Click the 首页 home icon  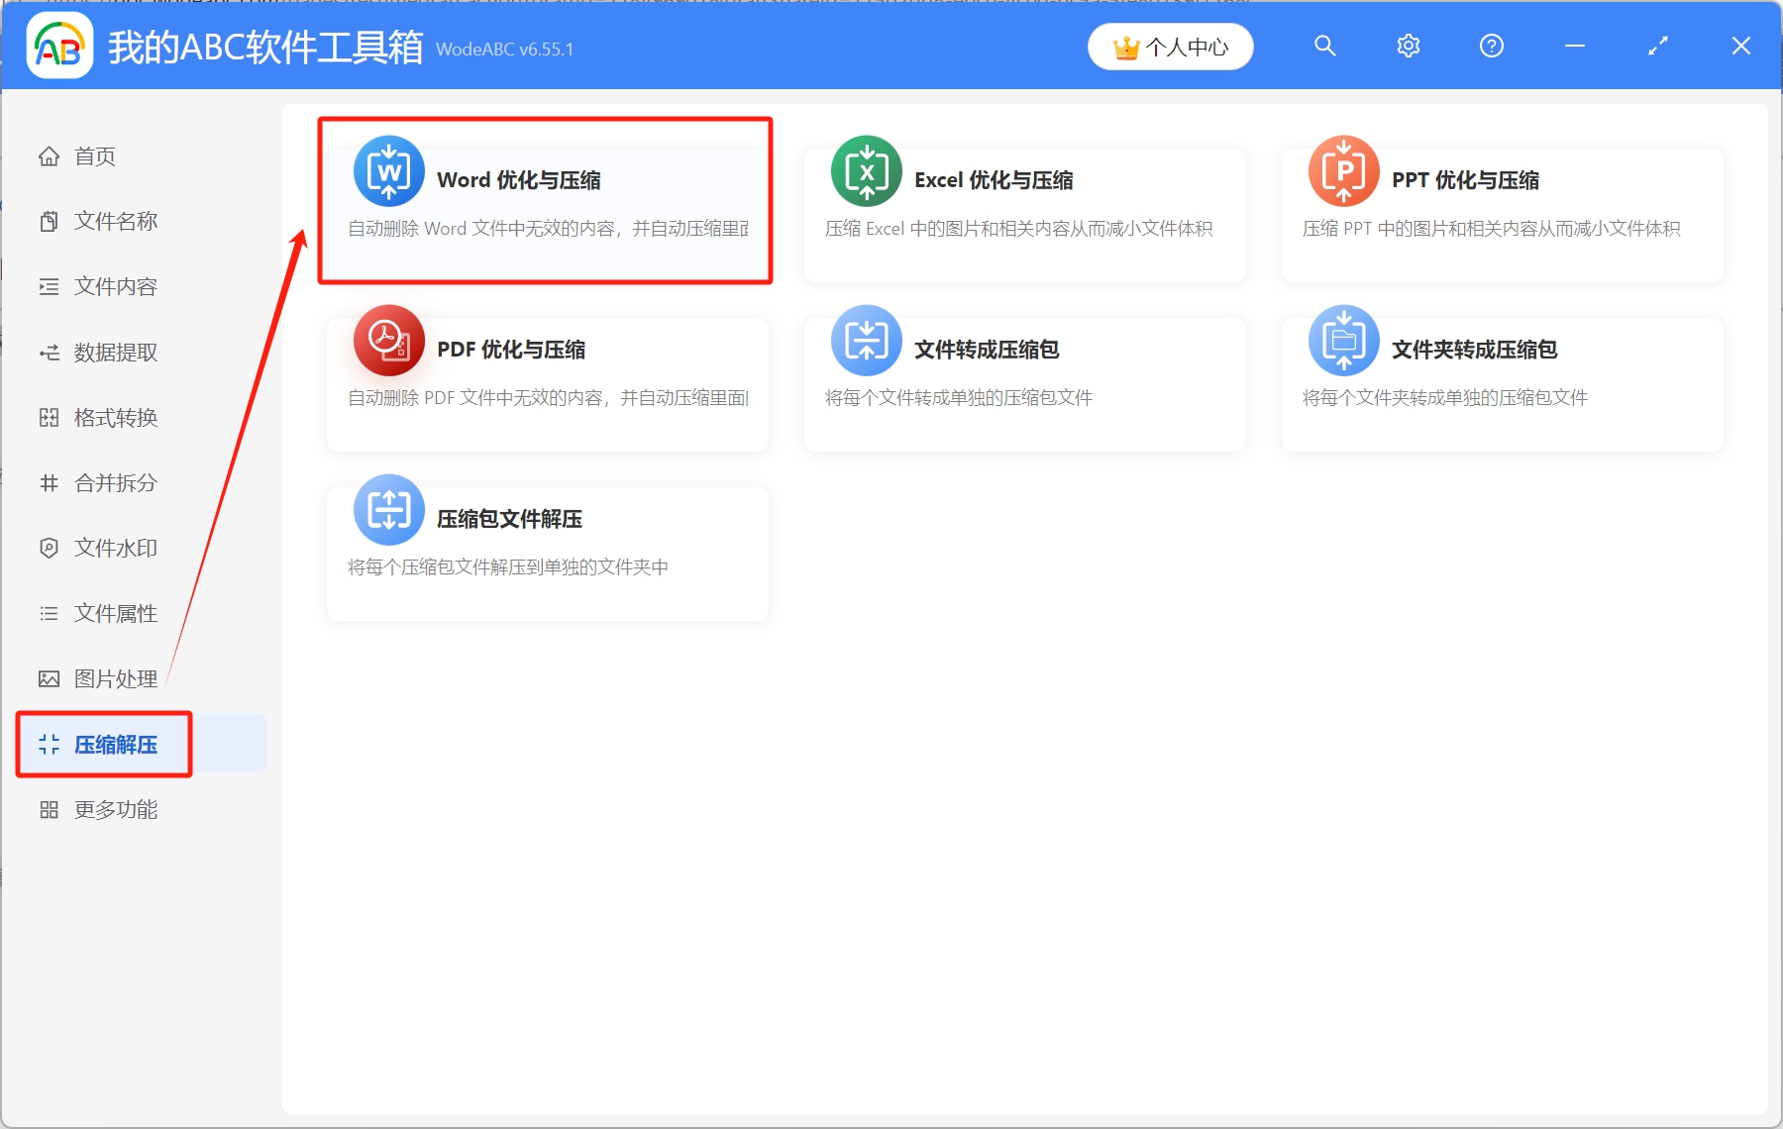click(x=49, y=156)
